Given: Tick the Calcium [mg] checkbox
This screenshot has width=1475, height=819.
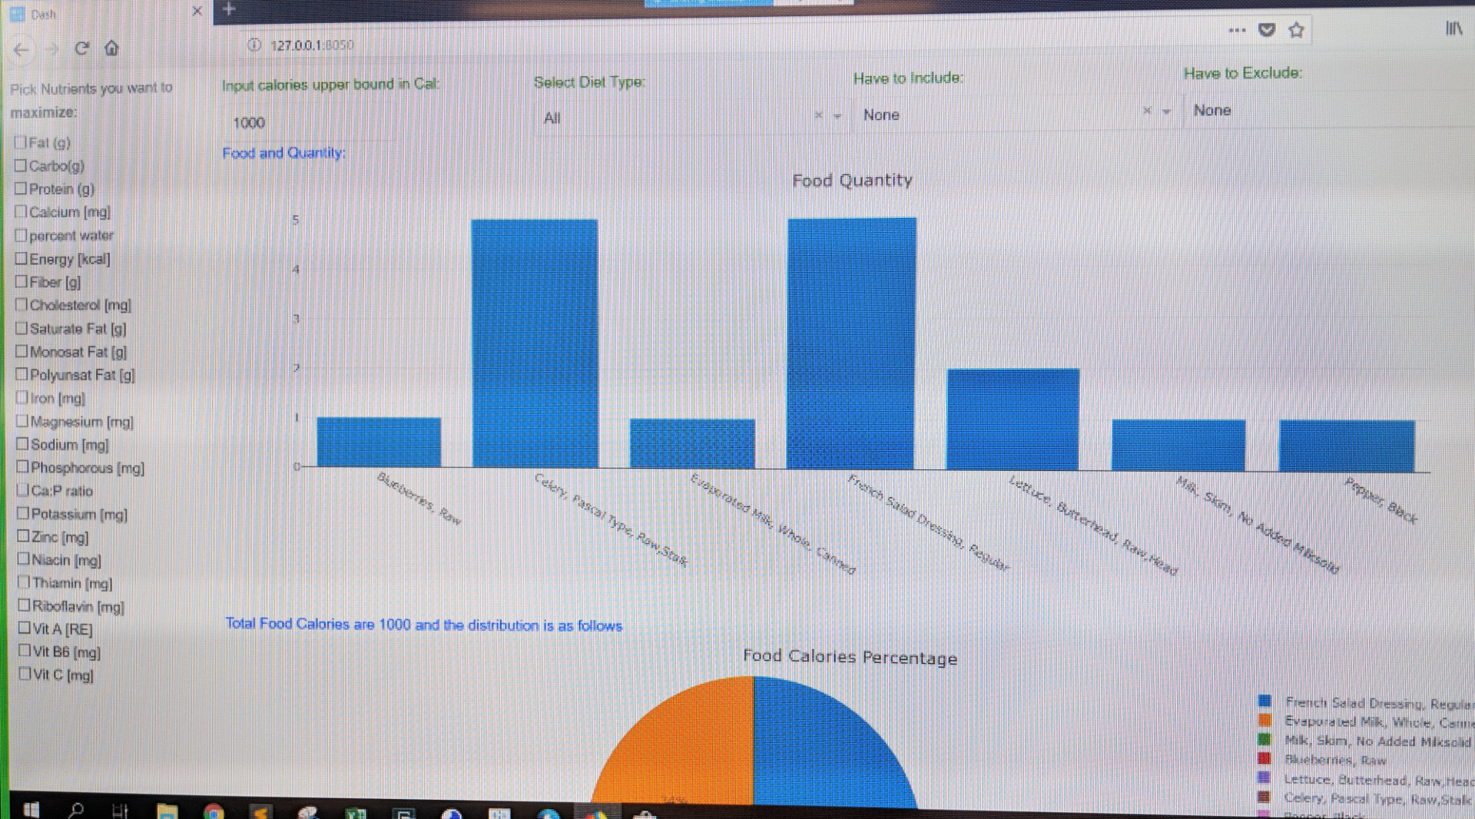Looking at the screenshot, I should [21, 211].
